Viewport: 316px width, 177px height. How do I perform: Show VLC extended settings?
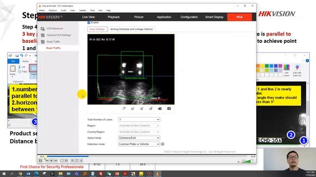pos(66,161)
